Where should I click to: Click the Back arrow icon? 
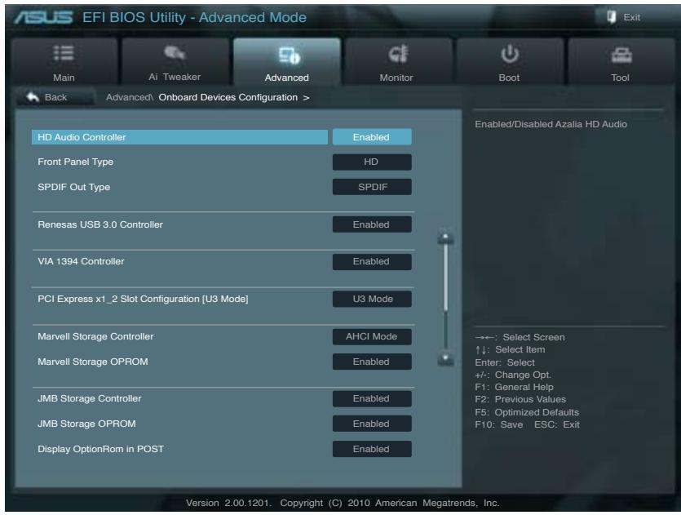(x=33, y=97)
